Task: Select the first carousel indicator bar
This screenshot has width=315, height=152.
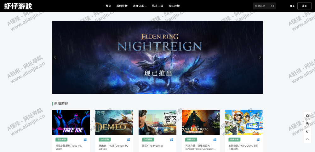Action: (148, 92)
